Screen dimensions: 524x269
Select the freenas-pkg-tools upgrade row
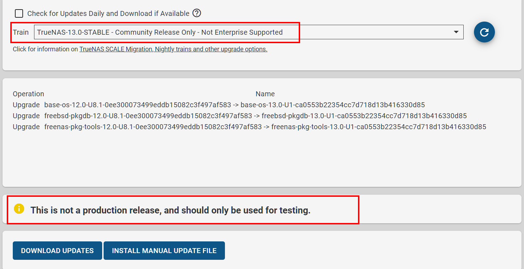click(249, 127)
